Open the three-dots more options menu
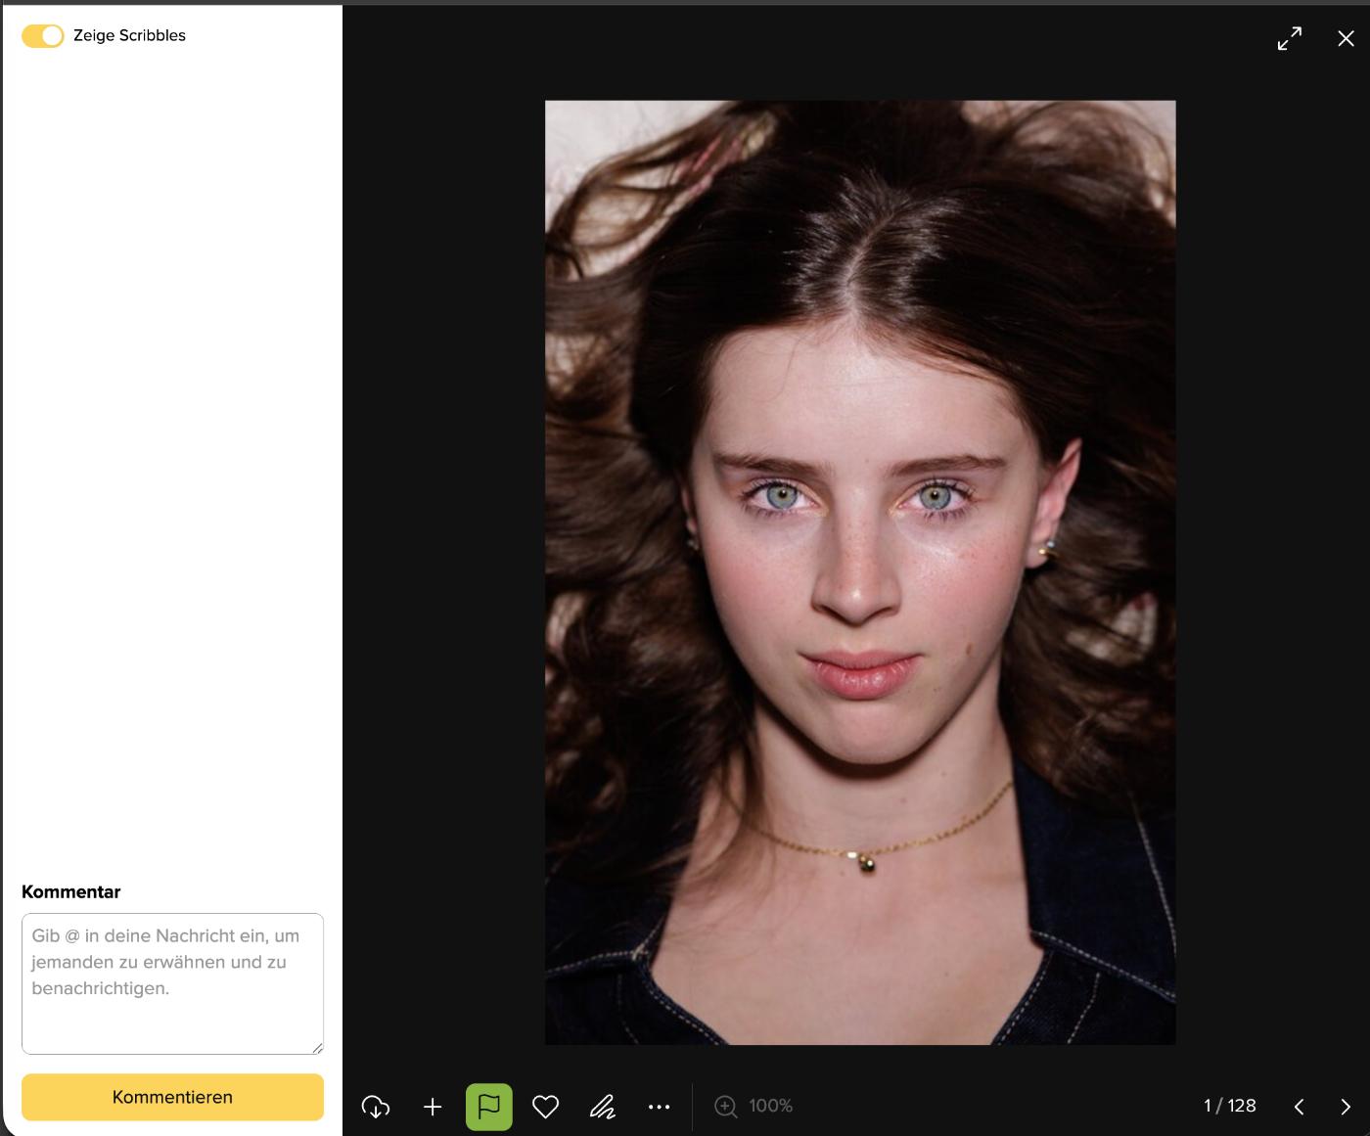Image resolution: width=1370 pixels, height=1136 pixels. pos(660,1107)
